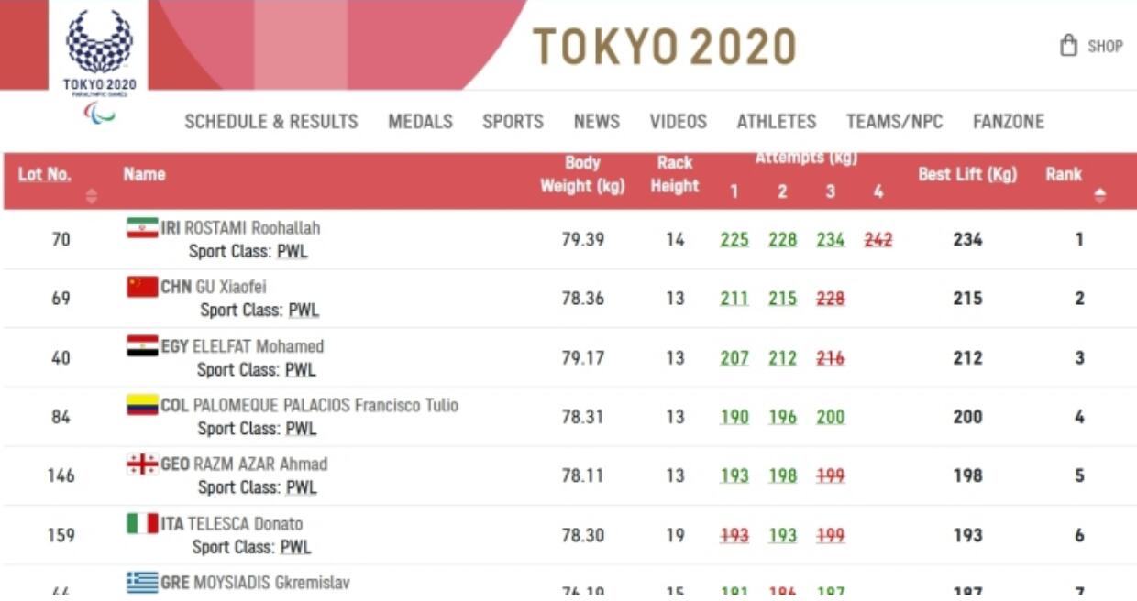Click Greece flag icon beside MOYSIADIS

(x=142, y=582)
